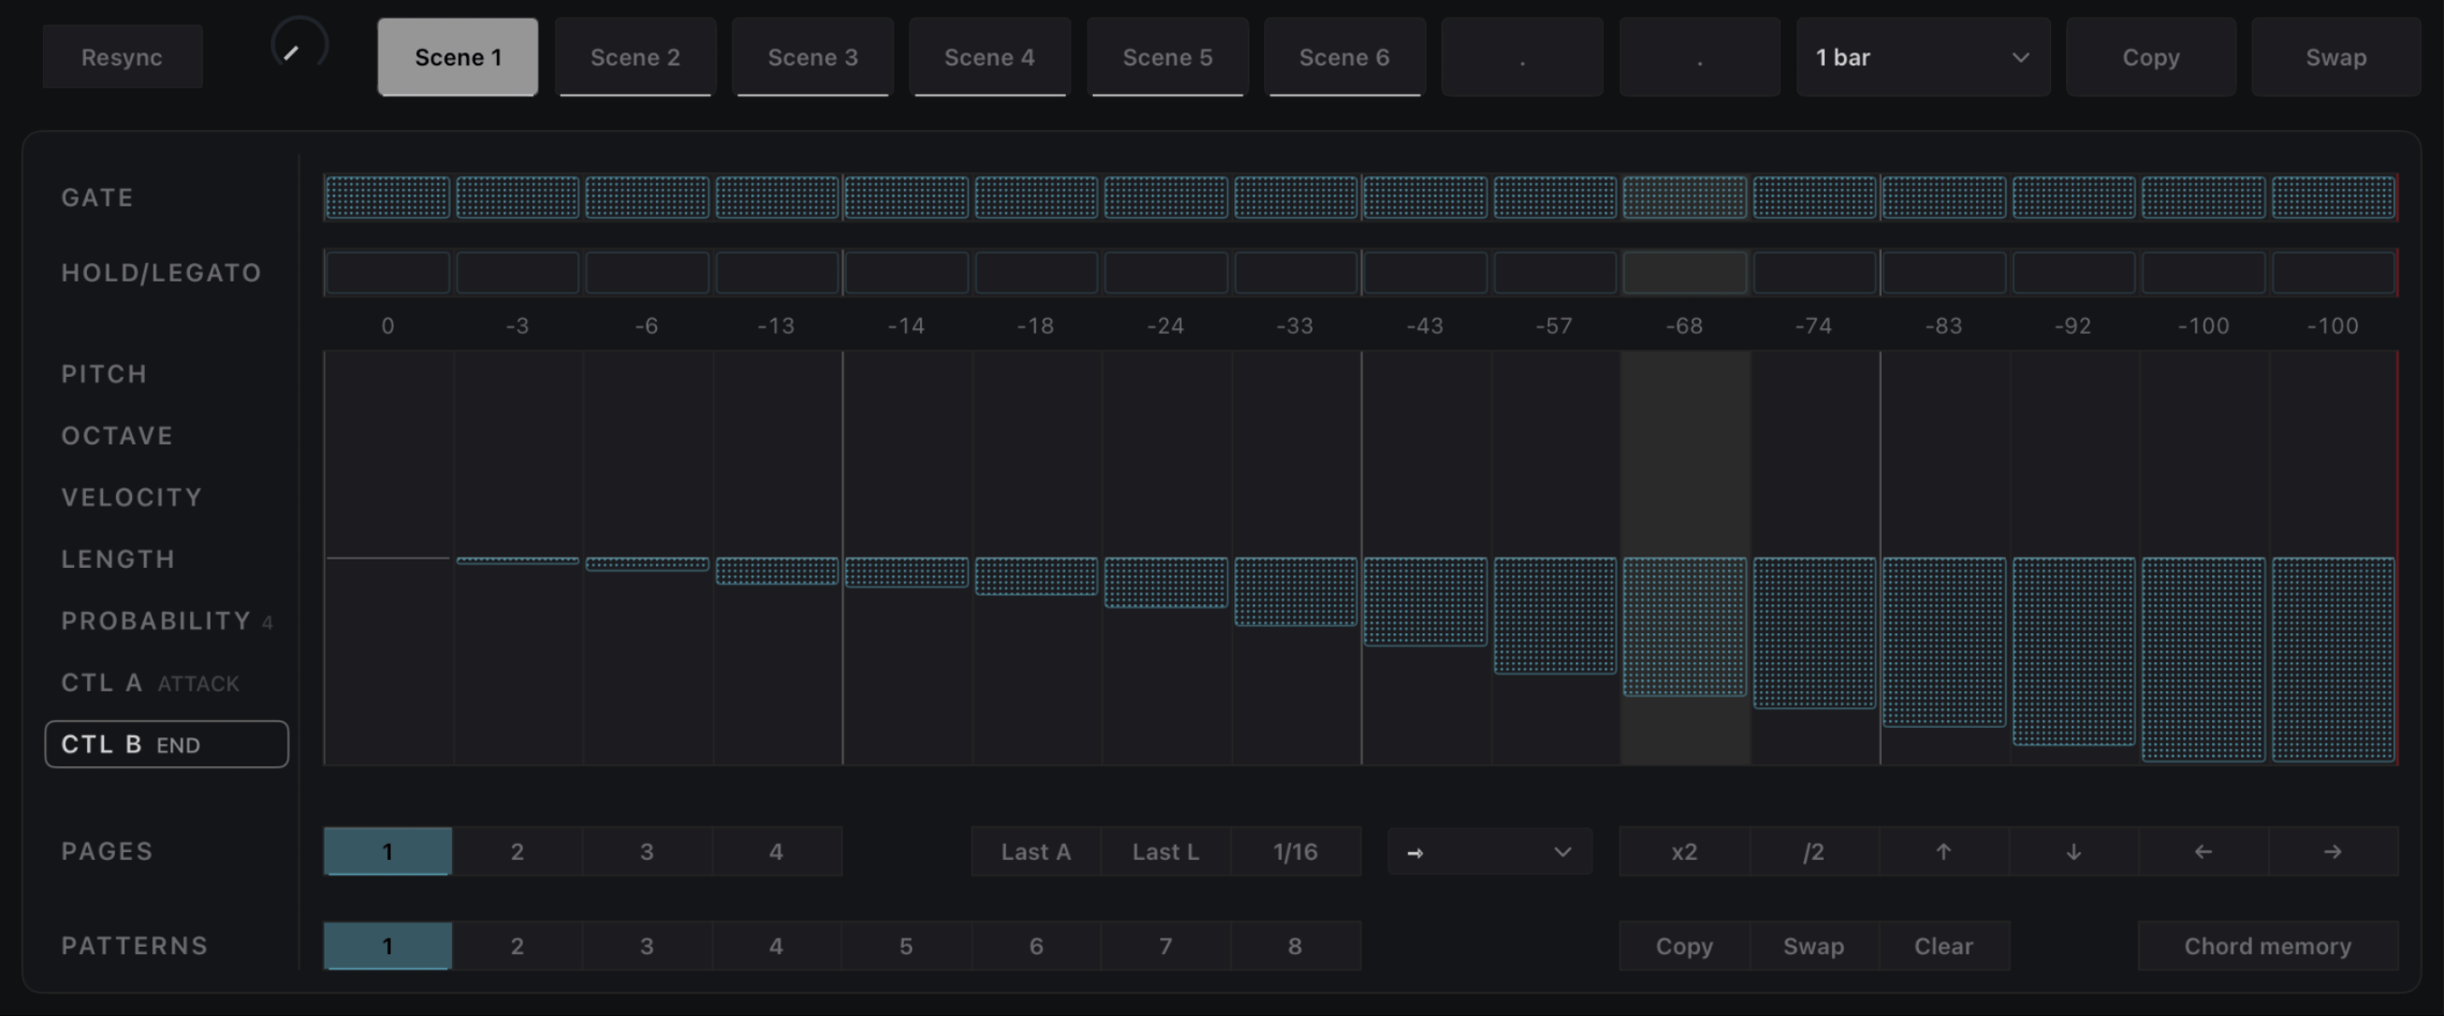
Task: Double sequence length with x2
Action: 1684,851
